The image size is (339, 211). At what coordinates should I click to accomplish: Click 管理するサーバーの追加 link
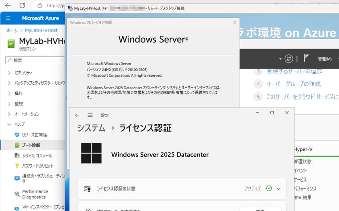click(x=294, y=71)
